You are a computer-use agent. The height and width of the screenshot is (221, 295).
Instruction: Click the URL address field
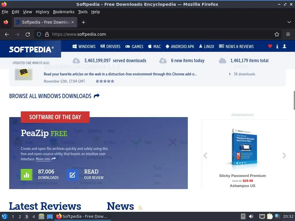pos(158,35)
